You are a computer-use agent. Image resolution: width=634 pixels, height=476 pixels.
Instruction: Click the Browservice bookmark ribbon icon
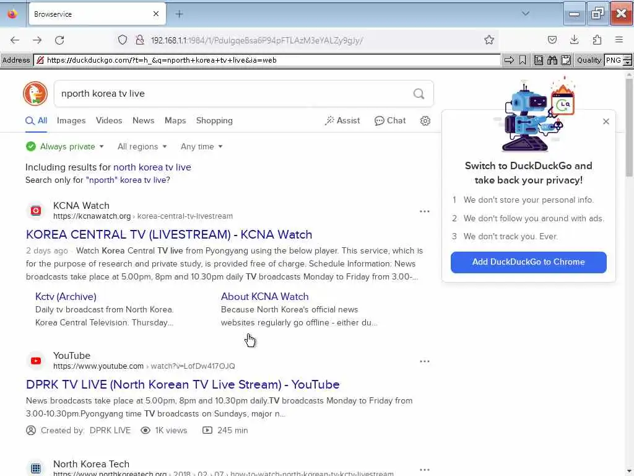pyautogui.click(x=523, y=60)
